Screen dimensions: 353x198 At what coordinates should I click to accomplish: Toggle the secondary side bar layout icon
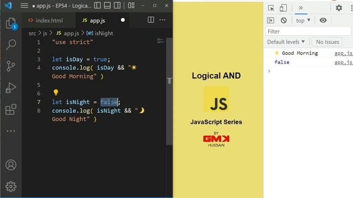point(117,5)
